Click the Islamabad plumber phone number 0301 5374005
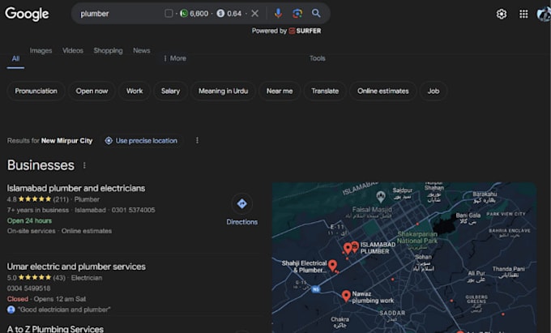The width and height of the screenshot is (551, 333). [x=133, y=210]
